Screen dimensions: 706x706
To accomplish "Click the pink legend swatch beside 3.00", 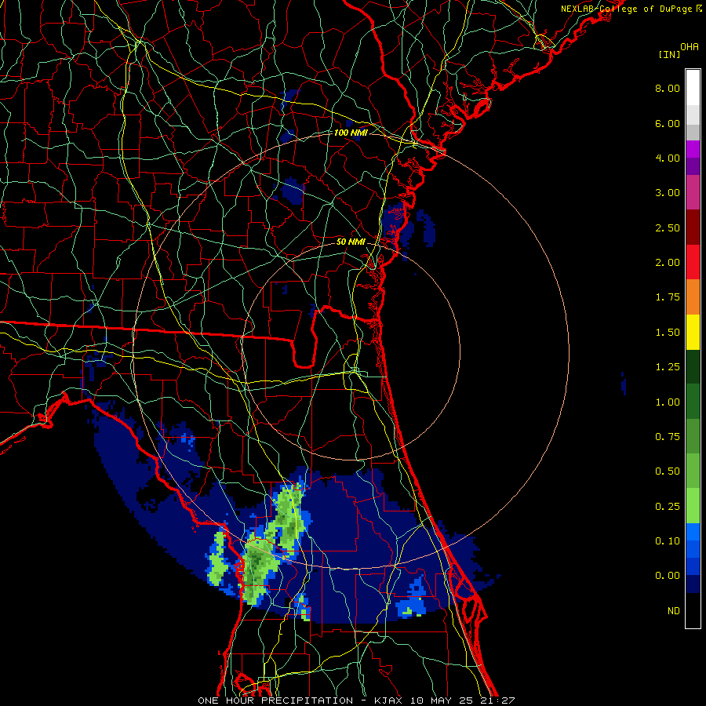I will [693, 192].
